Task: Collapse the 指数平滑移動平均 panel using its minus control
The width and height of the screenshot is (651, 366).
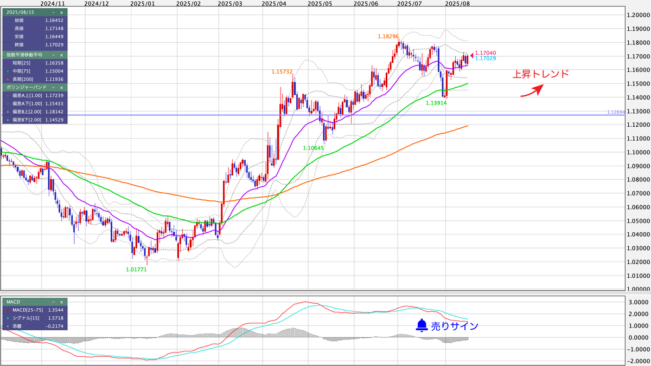Action: point(53,55)
